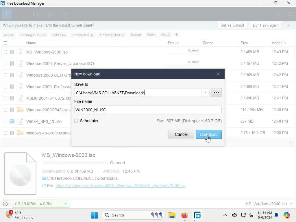Click the external link icon beside File

44,186
